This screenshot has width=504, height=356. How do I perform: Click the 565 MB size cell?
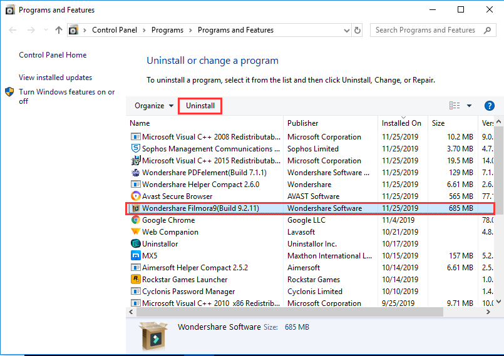pos(461,196)
